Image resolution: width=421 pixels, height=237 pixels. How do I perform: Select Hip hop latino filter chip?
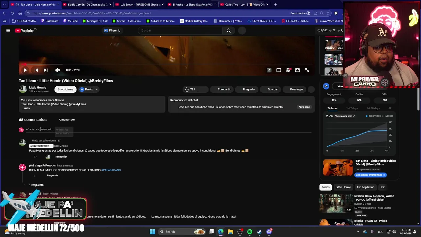[x=365, y=187]
